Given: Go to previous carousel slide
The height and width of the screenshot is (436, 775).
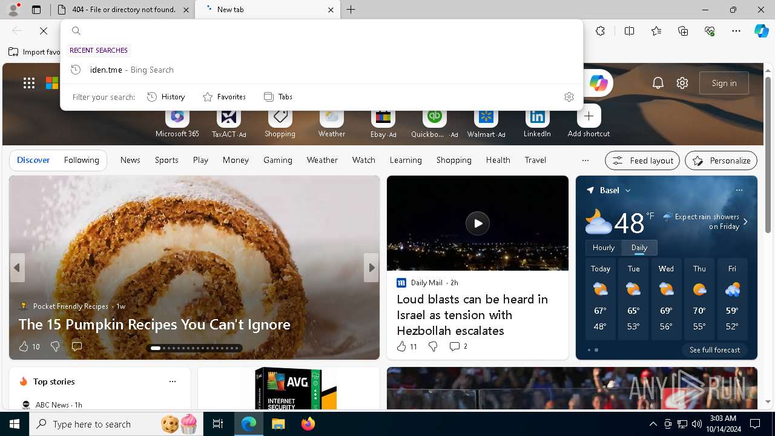Looking at the screenshot, I should (17, 268).
